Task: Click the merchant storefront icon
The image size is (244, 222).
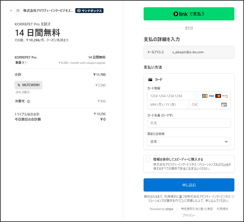Action: click(x=18, y=11)
